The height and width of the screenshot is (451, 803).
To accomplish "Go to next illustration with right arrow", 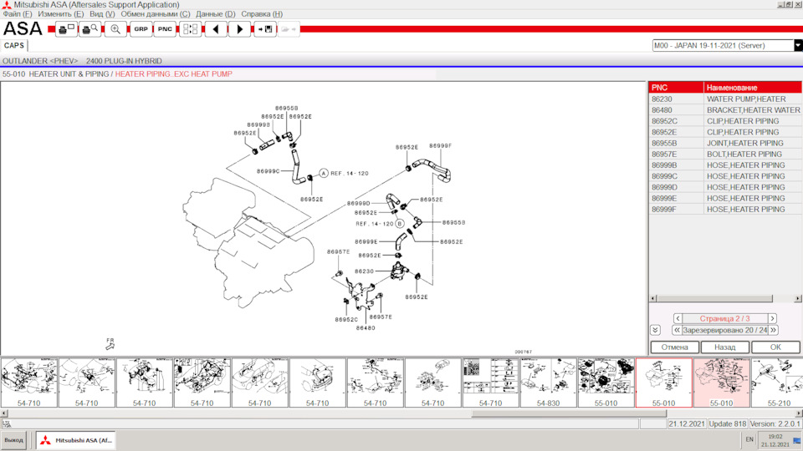I will [x=240, y=29].
